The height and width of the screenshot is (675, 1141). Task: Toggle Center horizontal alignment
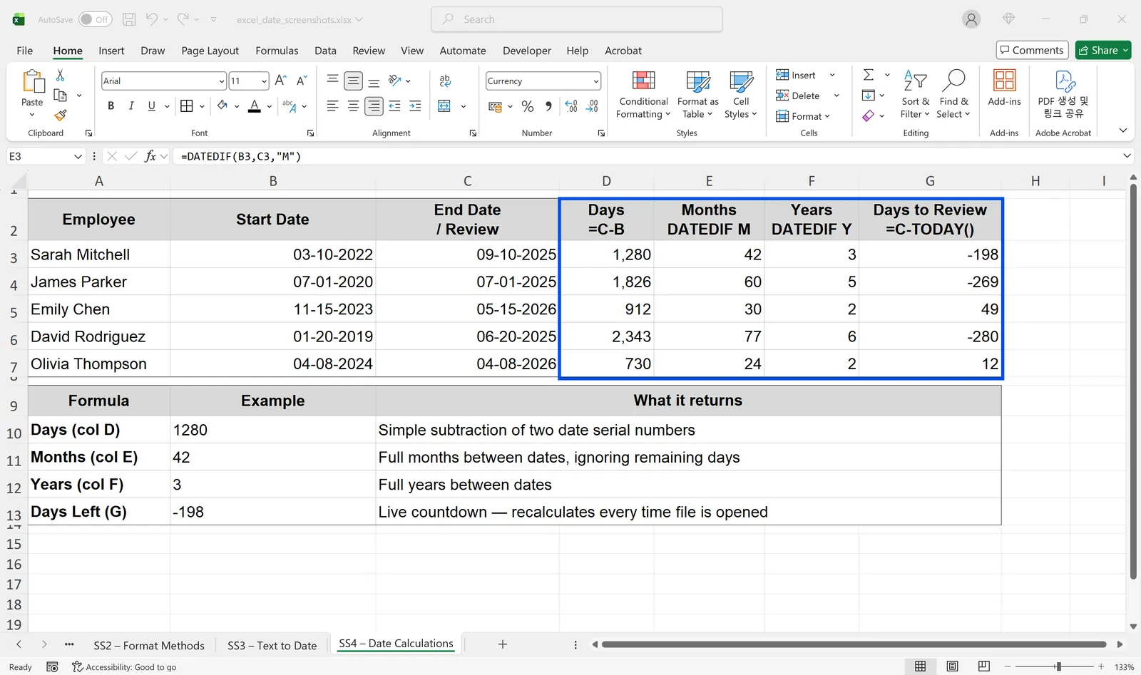[353, 106]
